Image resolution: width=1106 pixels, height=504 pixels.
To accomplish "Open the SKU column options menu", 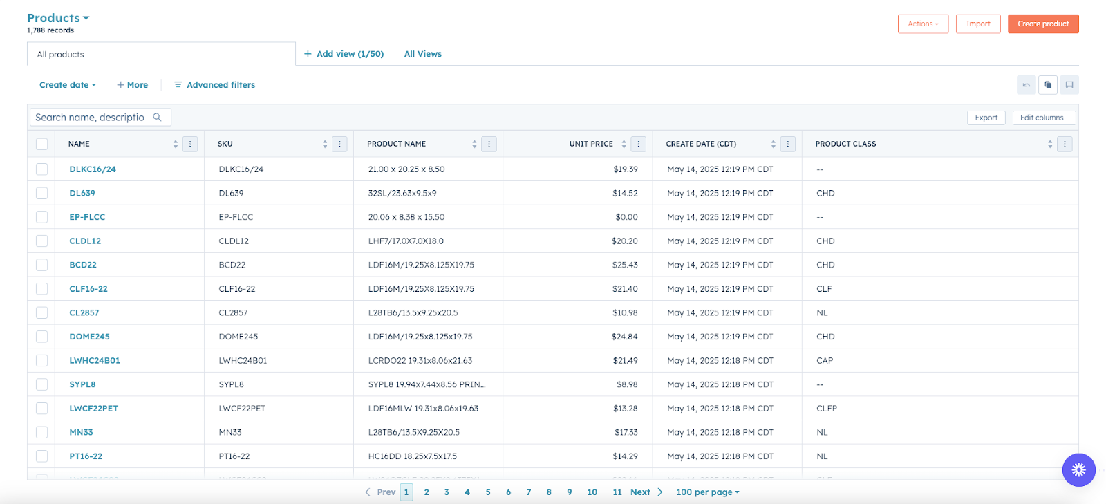I will [x=339, y=144].
